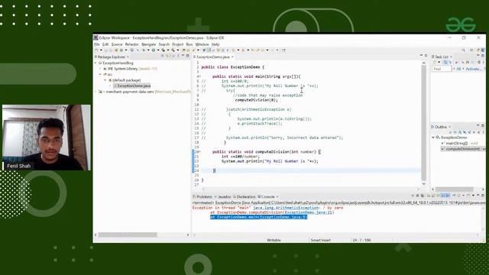
Task: Open the Refactor menu
Action: coord(131,44)
